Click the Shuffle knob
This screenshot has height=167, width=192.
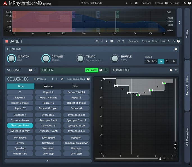115,59
